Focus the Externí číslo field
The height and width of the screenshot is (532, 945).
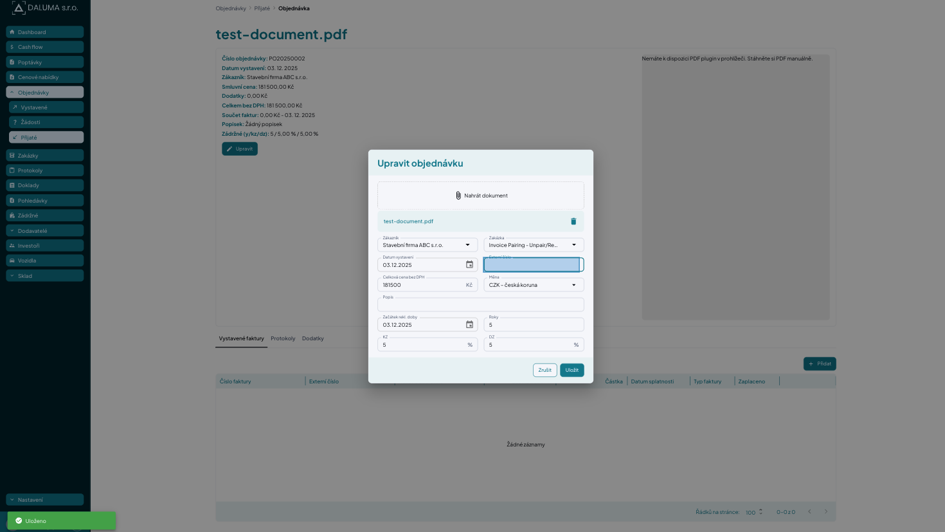coord(534,265)
